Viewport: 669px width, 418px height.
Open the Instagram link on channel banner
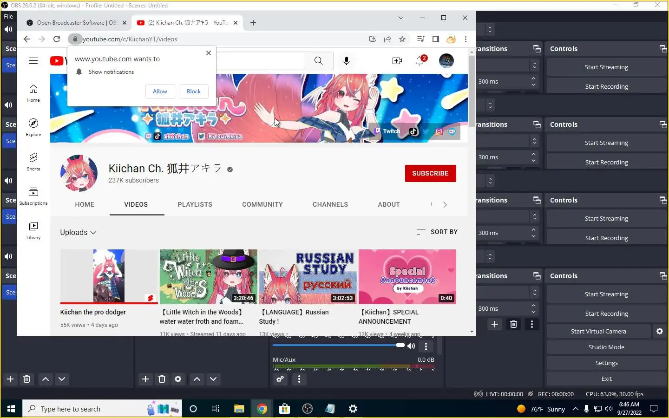tap(439, 131)
